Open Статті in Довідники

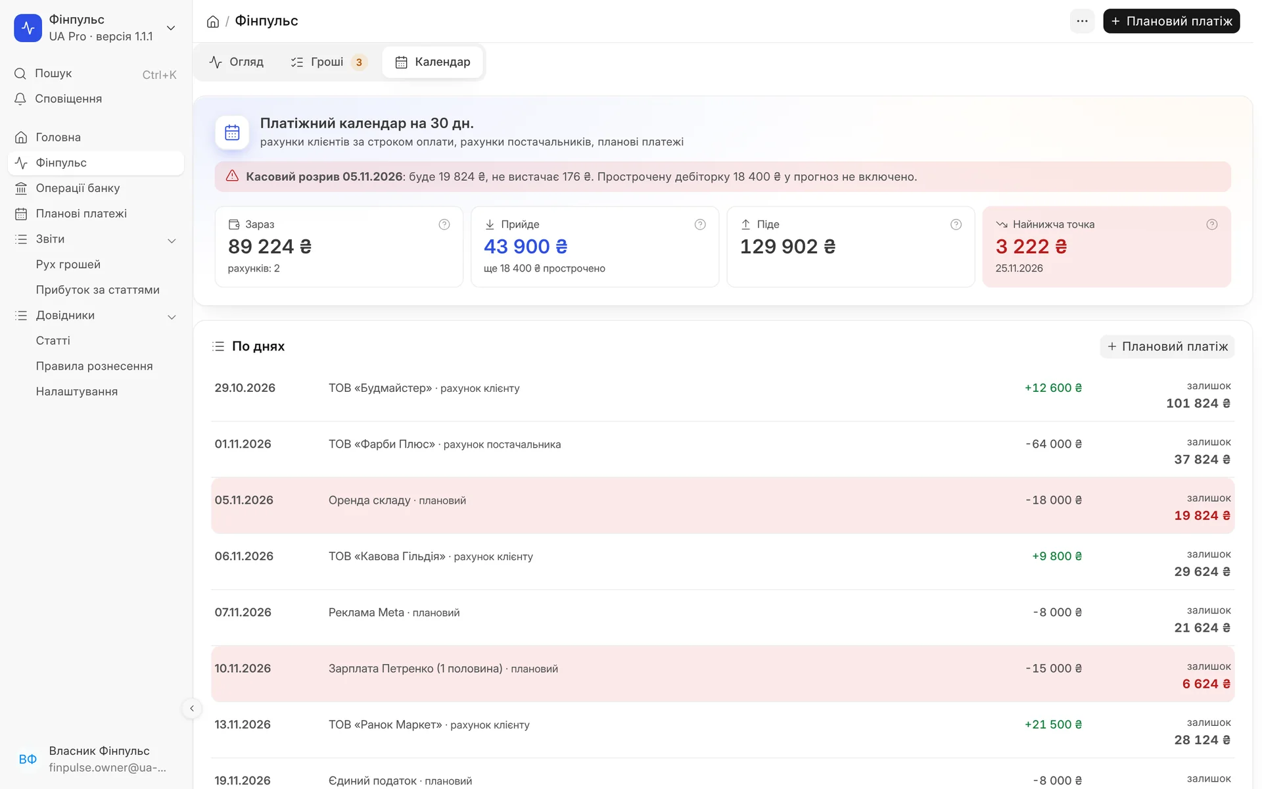tap(96, 341)
